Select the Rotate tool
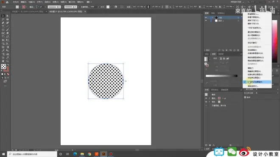The image size is (280, 157). click(3, 37)
